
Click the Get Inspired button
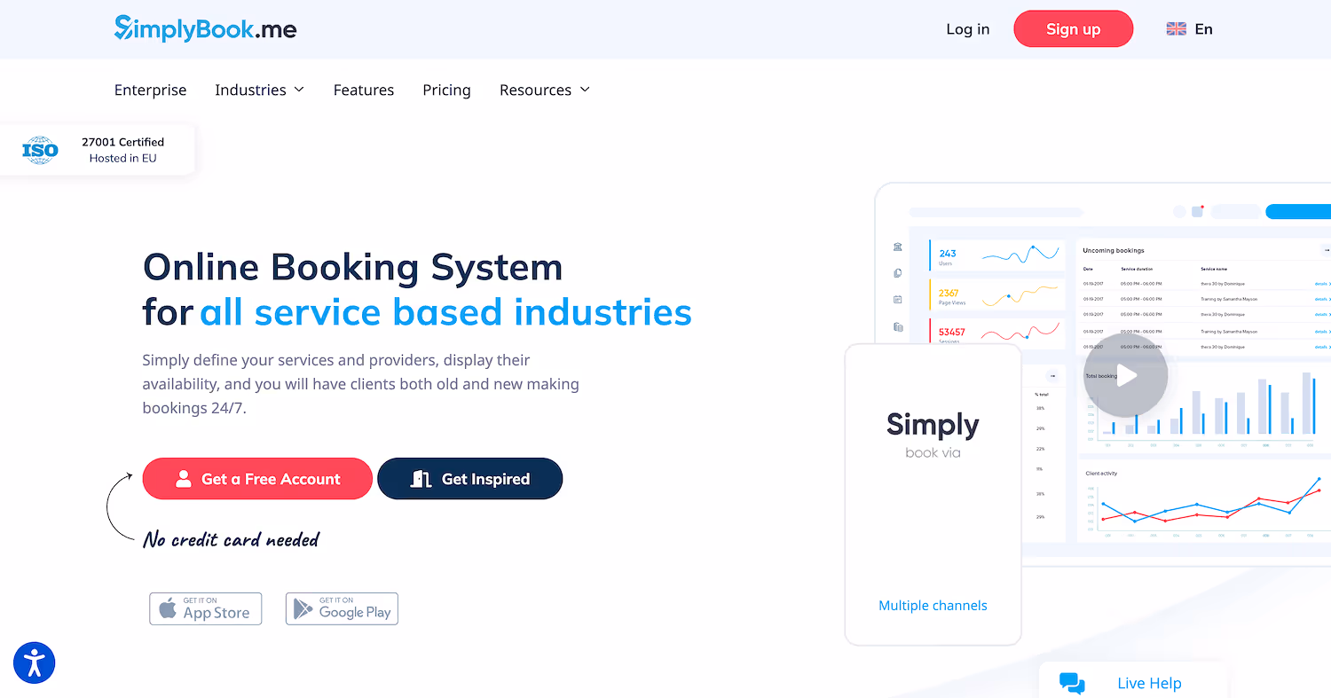[469, 478]
